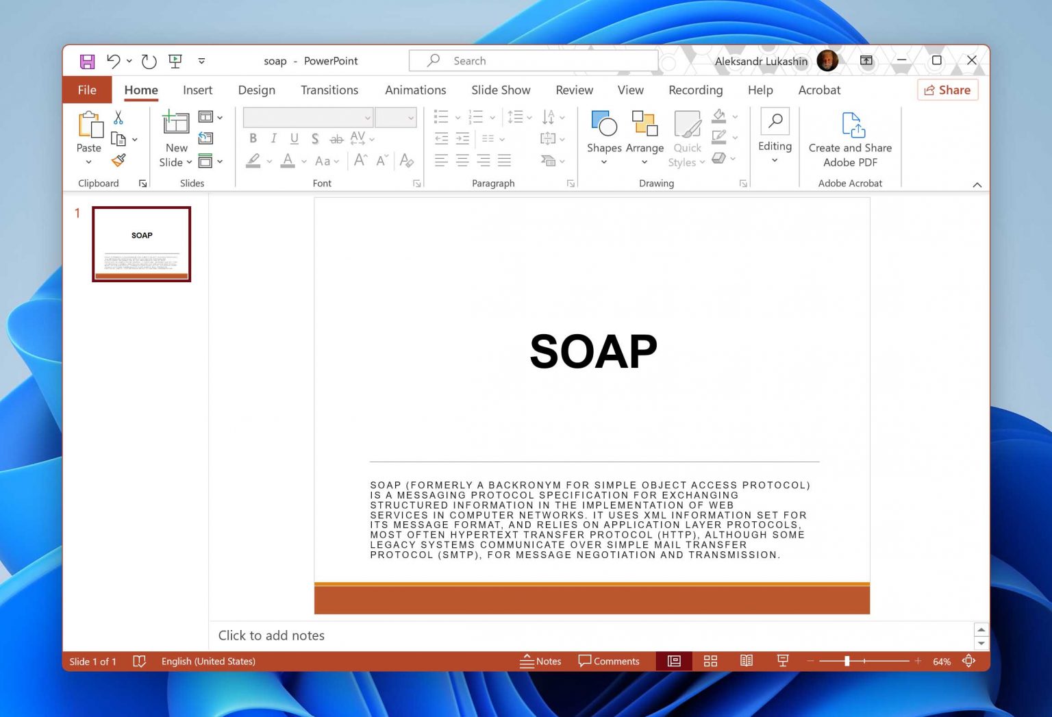Toggle the Underline button

click(294, 138)
